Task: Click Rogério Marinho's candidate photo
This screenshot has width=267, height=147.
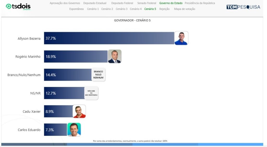Action: click(115, 56)
